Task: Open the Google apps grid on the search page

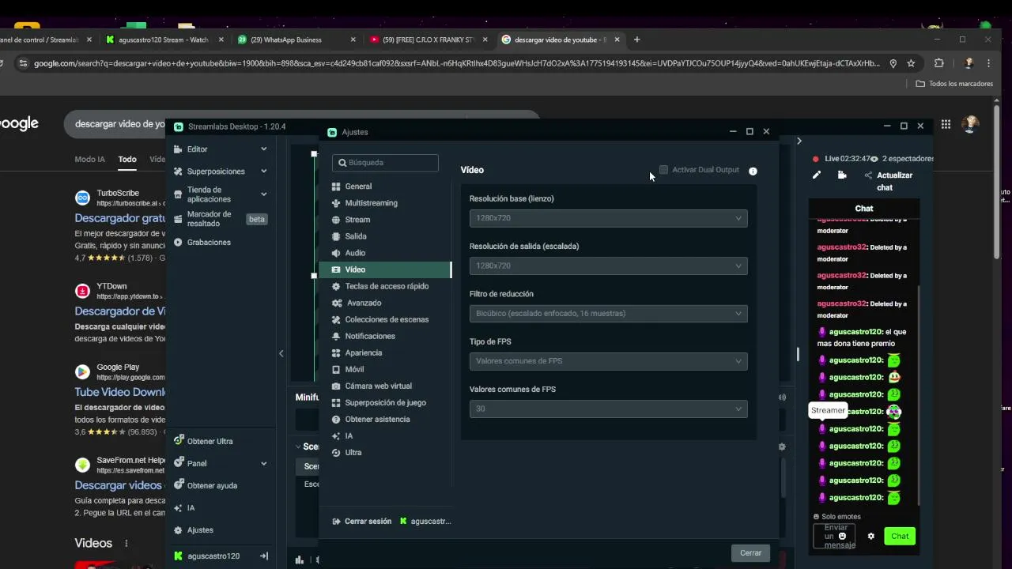Action: [x=946, y=124]
